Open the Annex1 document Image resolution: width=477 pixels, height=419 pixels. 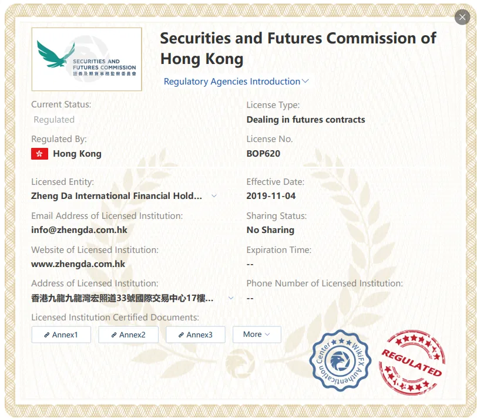[x=61, y=334]
